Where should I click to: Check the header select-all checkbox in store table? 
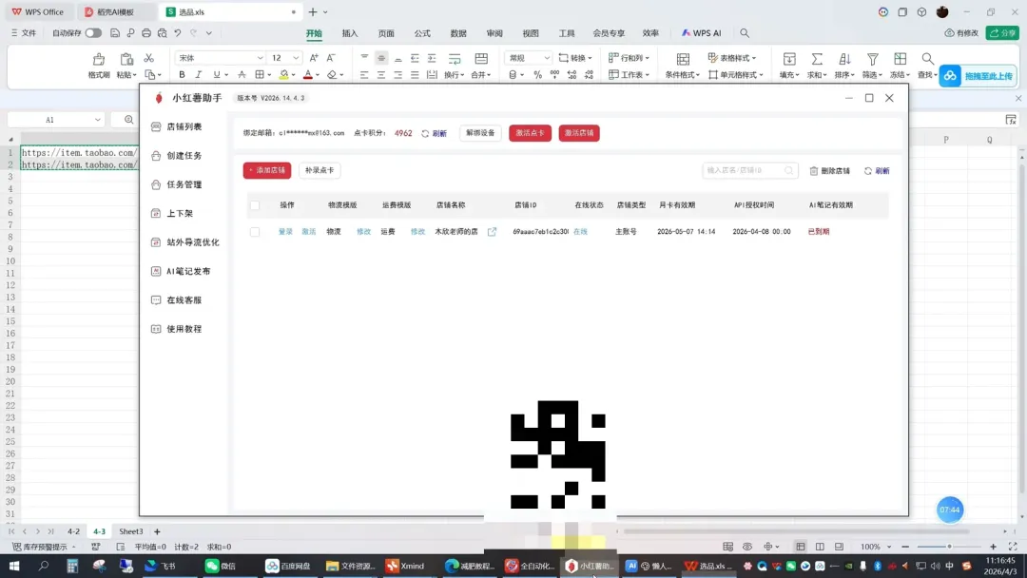255,205
